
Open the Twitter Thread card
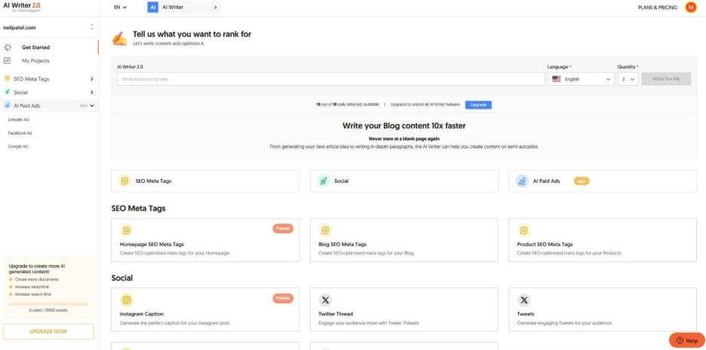[x=404, y=309]
